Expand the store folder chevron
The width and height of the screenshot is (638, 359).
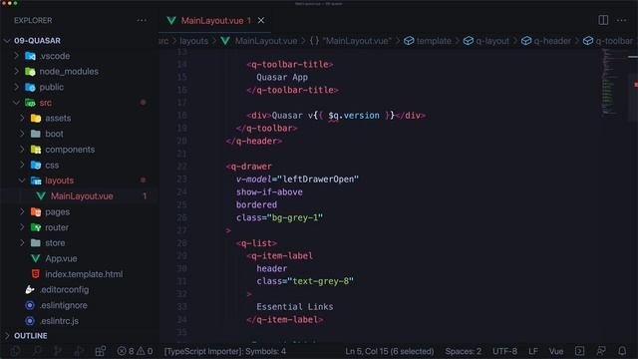pos(22,242)
